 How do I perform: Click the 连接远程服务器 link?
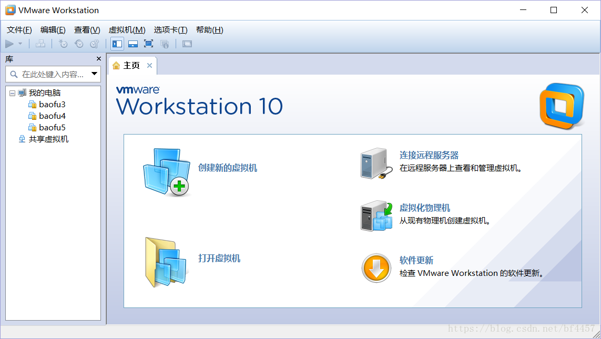click(x=429, y=155)
